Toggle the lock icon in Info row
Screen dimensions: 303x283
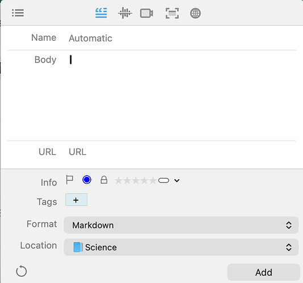click(104, 180)
